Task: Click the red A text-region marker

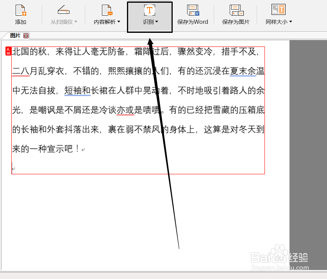Action: (8, 51)
